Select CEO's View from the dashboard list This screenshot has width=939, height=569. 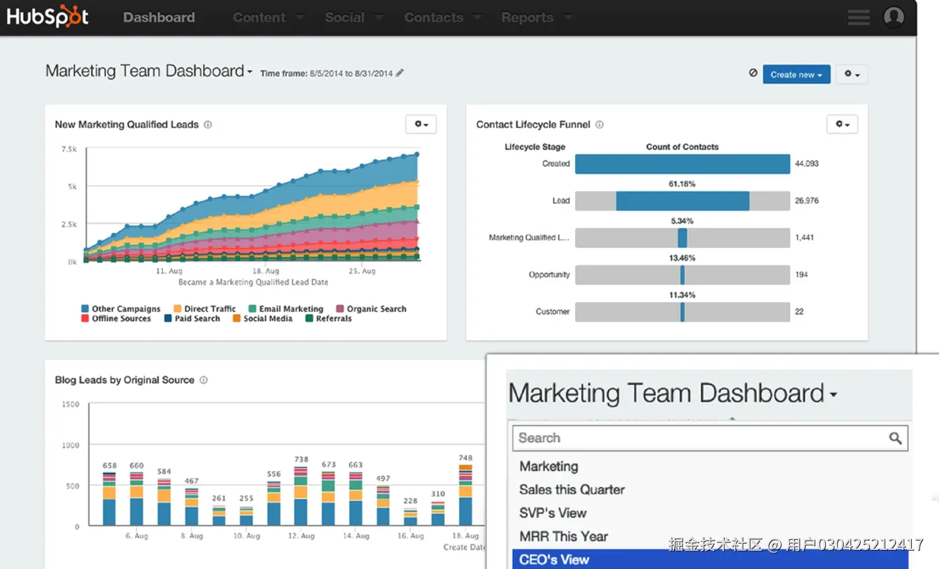(x=554, y=559)
